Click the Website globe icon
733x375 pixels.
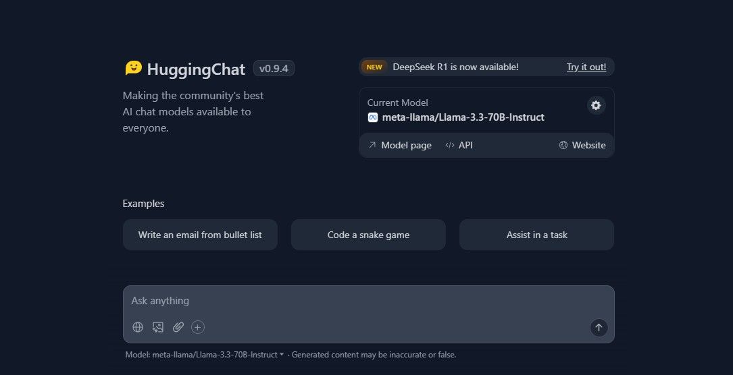(x=563, y=145)
